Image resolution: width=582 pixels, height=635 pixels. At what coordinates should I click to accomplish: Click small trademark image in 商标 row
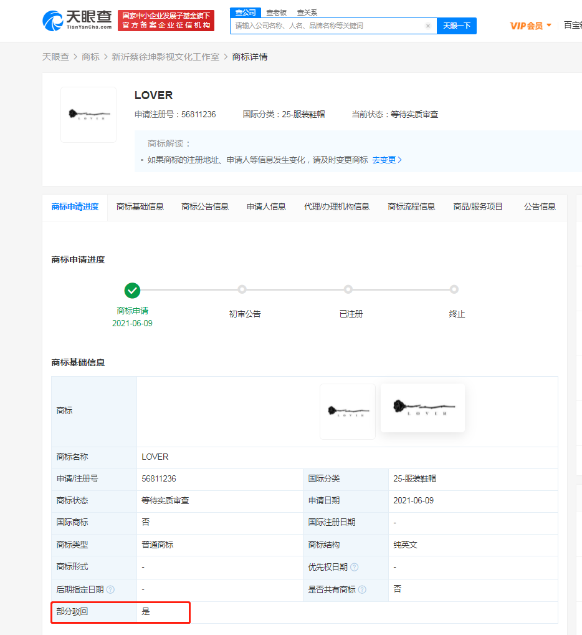[348, 412]
